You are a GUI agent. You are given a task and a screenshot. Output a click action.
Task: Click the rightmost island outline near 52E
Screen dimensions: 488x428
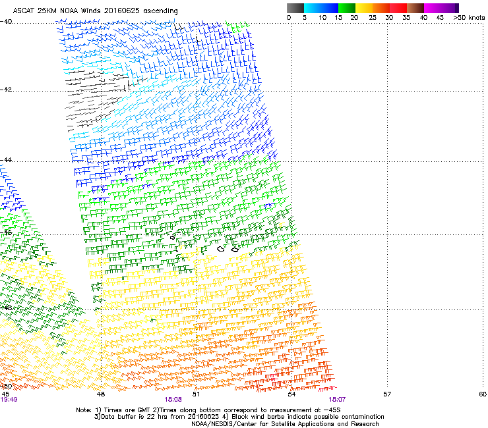235,250
